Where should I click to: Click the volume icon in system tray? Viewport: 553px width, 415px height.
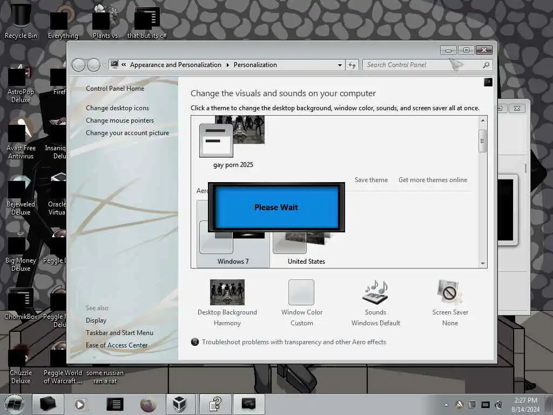click(x=498, y=405)
